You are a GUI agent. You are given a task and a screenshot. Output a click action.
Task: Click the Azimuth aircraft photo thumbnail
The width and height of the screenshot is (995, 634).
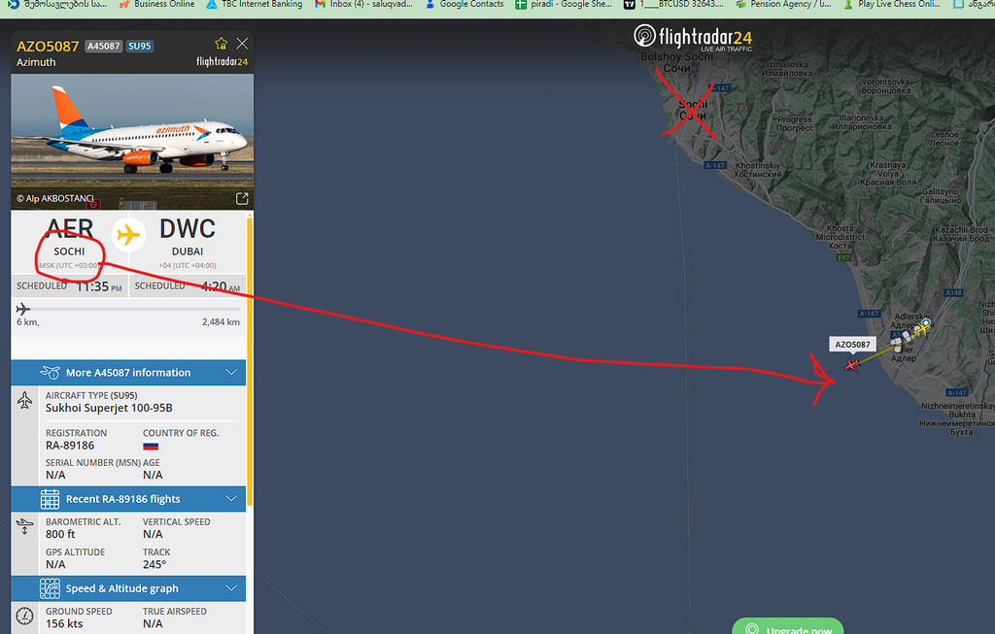pyautogui.click(x=132, y=142)
